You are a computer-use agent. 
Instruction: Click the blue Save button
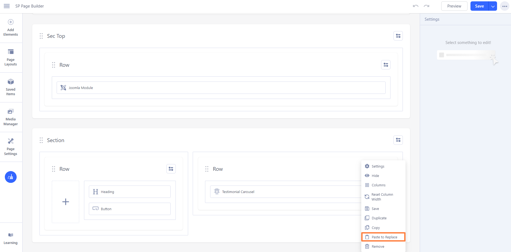pyautogui.click(x=479, y=6)
